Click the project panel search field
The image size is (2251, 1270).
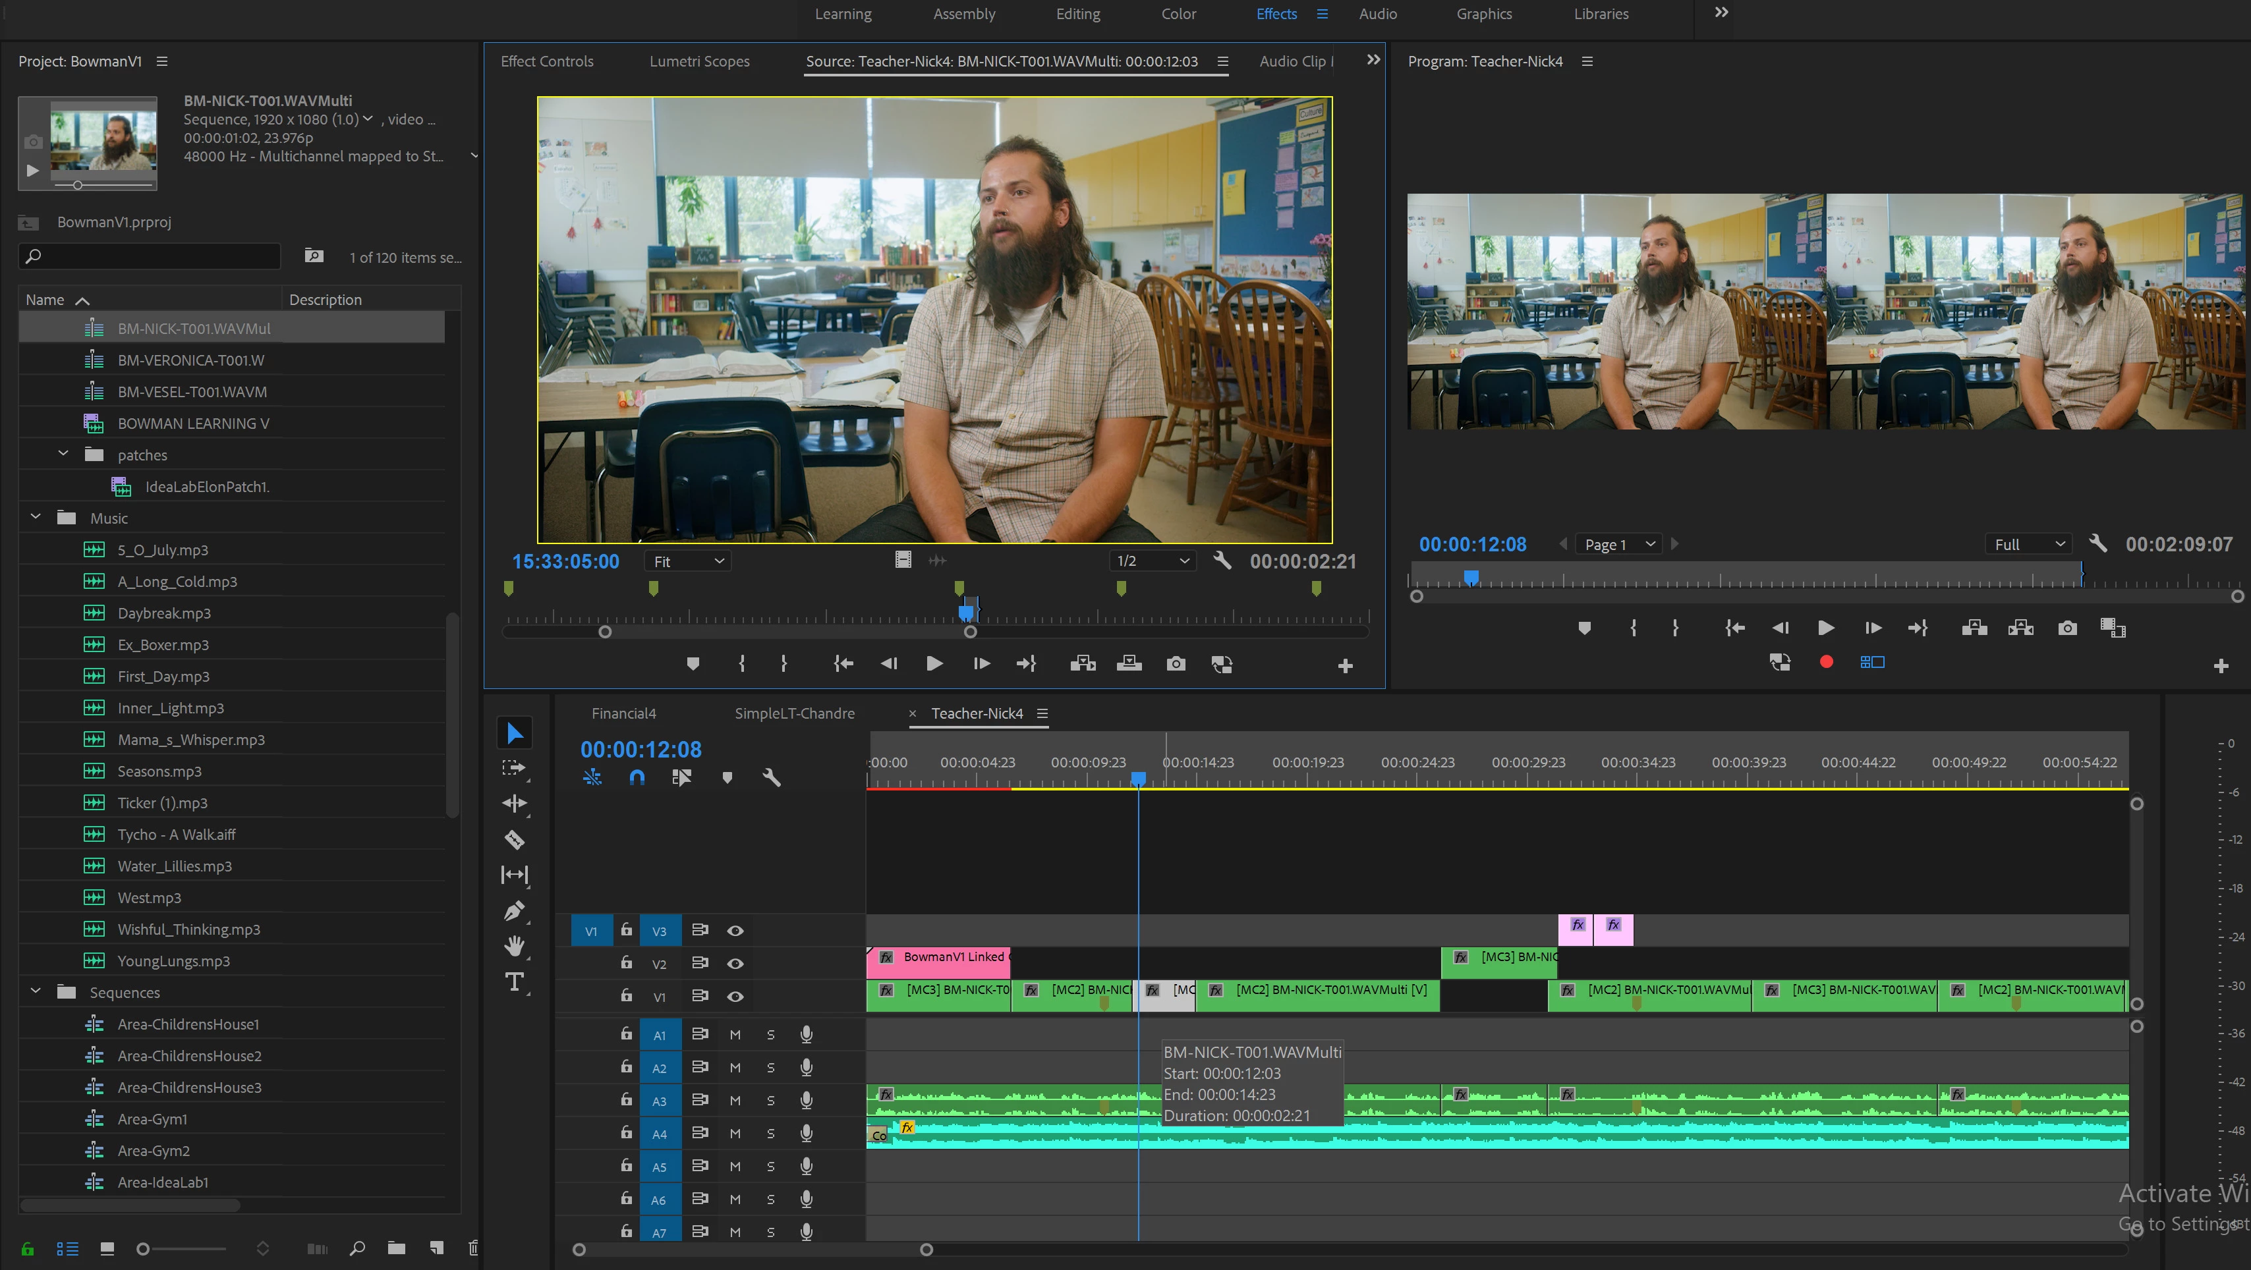tap(150, 256)
